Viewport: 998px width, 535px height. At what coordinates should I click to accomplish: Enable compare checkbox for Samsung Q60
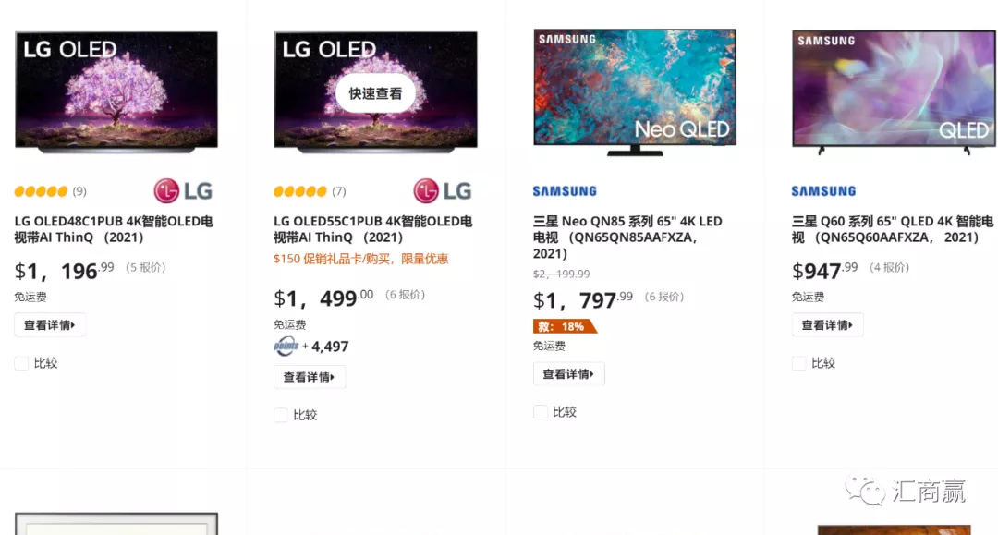pos(799,363)
